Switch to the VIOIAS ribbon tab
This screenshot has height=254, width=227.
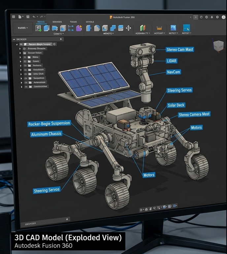pos(41,22)
